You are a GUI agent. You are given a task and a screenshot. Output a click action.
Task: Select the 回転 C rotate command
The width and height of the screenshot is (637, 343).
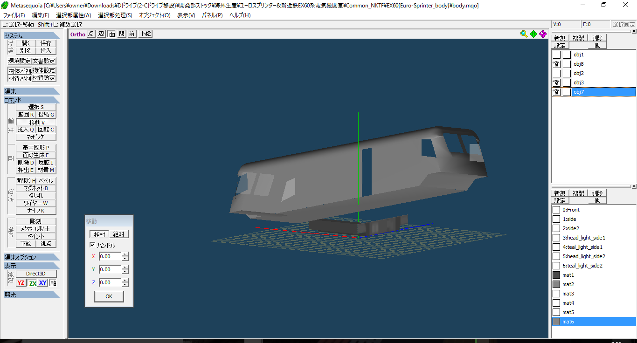click(x=46, y=130)
